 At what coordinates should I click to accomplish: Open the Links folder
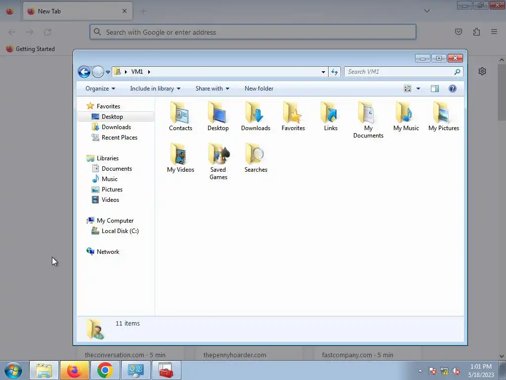click(331, 116)
